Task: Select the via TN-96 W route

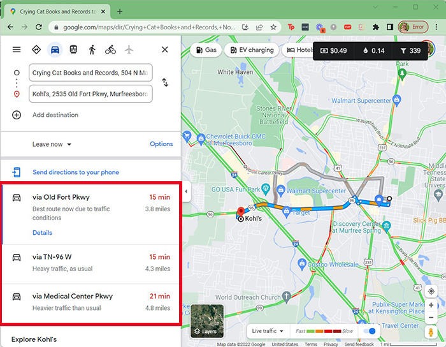Action: [x=91, y=264]
